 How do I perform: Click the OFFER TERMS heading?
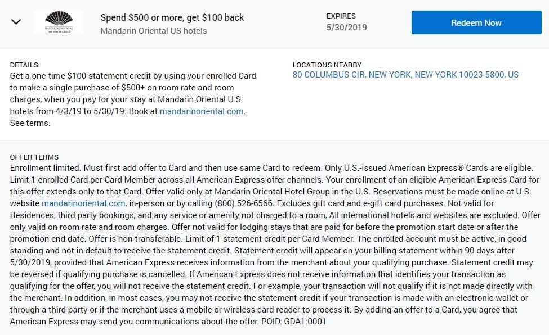[x=34, y=157]
